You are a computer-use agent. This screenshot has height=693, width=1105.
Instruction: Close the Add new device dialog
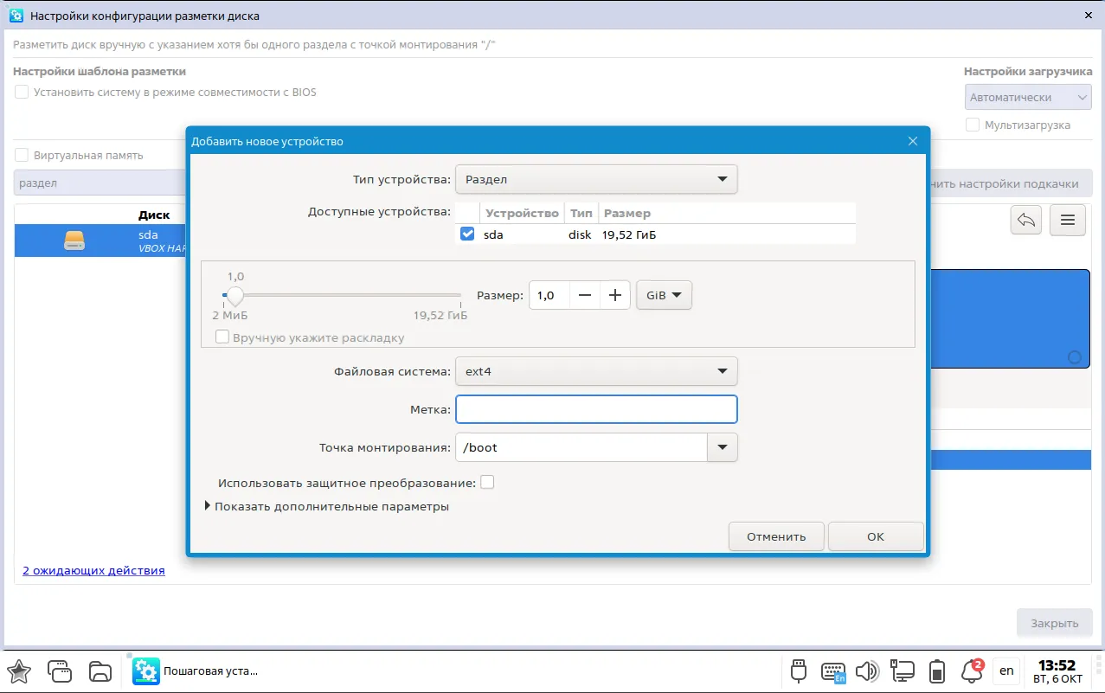click(x=912, y=141)
